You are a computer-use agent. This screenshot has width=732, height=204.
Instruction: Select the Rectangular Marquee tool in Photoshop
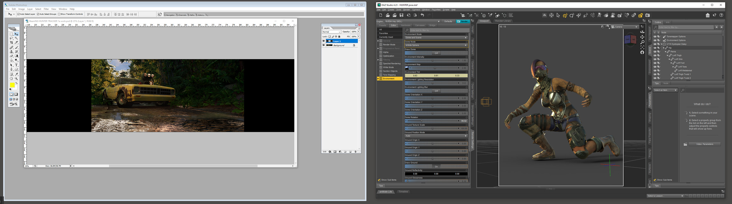pyautogui.click(x=11, y=34)
